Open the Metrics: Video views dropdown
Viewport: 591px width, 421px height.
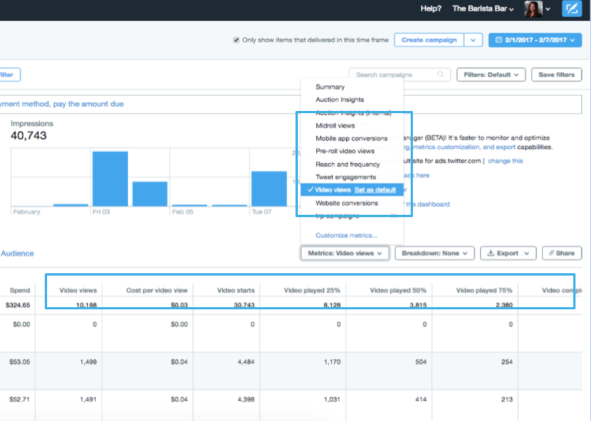[x=344, y=253]
